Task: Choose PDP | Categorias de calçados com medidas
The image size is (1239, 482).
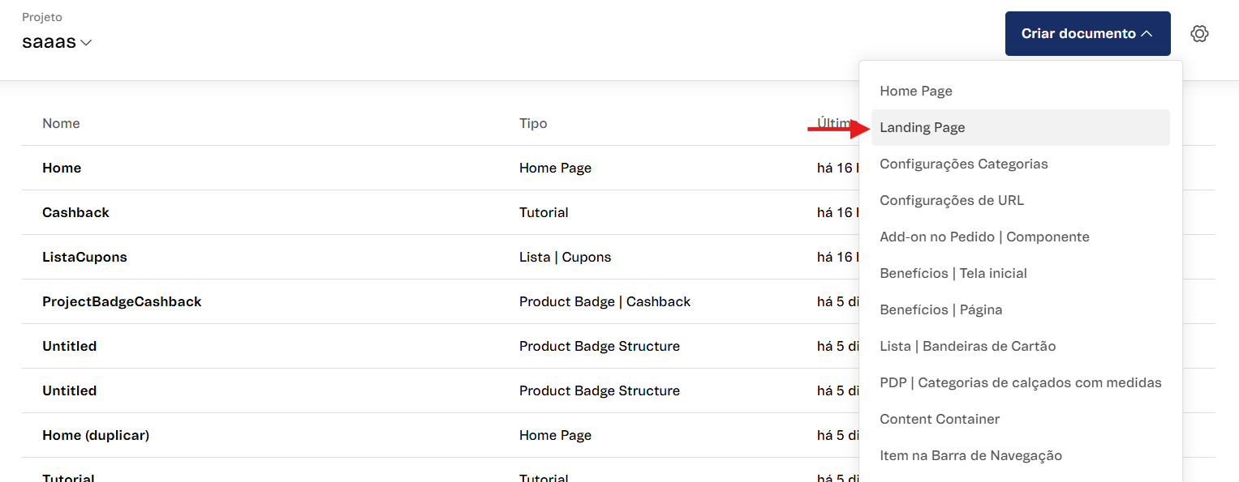Action: pos(1020,382)
